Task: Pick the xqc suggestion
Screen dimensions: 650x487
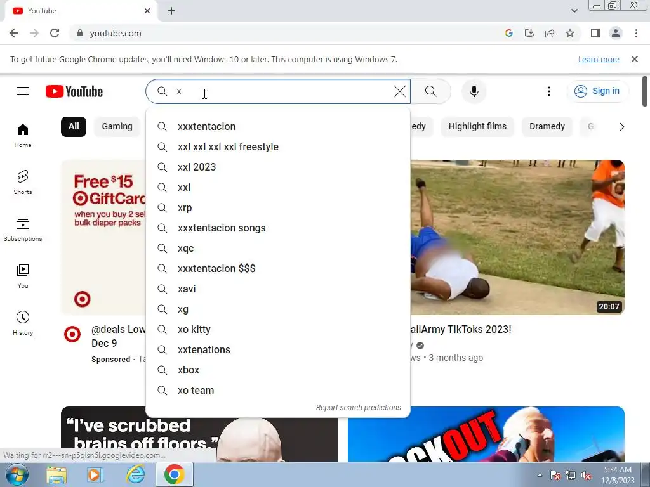Action: 278,248
